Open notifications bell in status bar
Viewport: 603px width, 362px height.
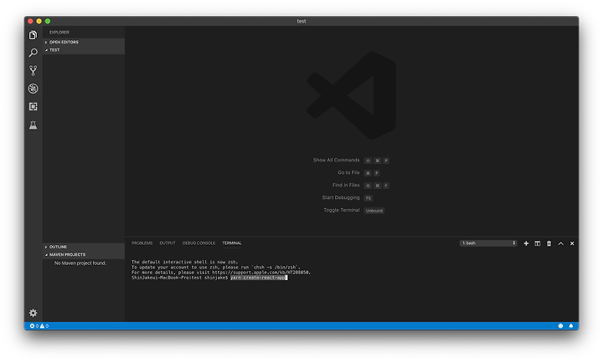tap(571, 326)
